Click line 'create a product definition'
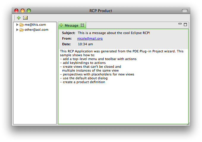This screenshot has height=142, width=202. pos(83,82)
